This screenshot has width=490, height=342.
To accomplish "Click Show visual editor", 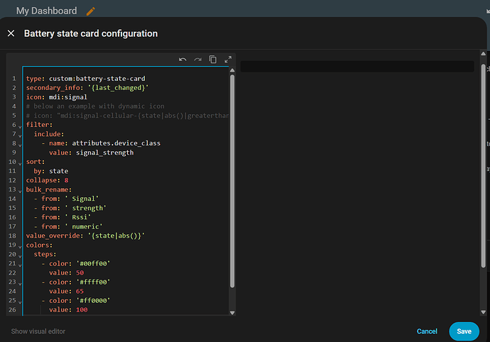I will 39,331.
